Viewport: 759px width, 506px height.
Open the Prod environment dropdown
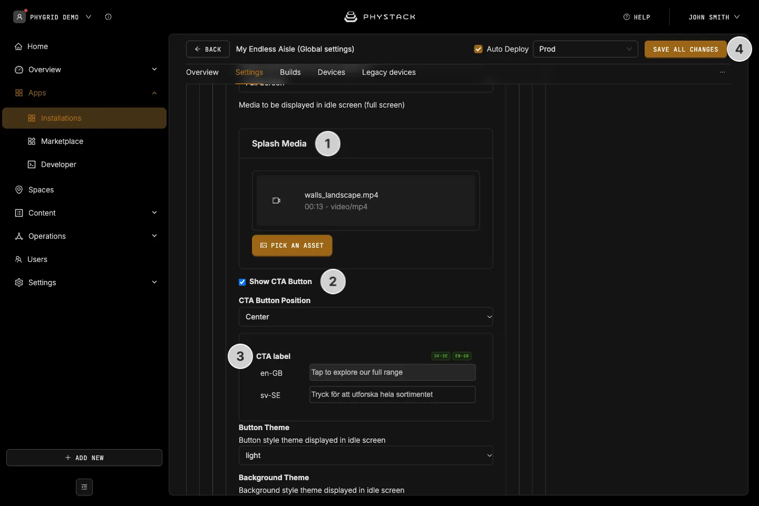(586, 49)
